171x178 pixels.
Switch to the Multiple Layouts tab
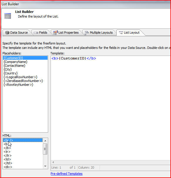click(99, 33)
